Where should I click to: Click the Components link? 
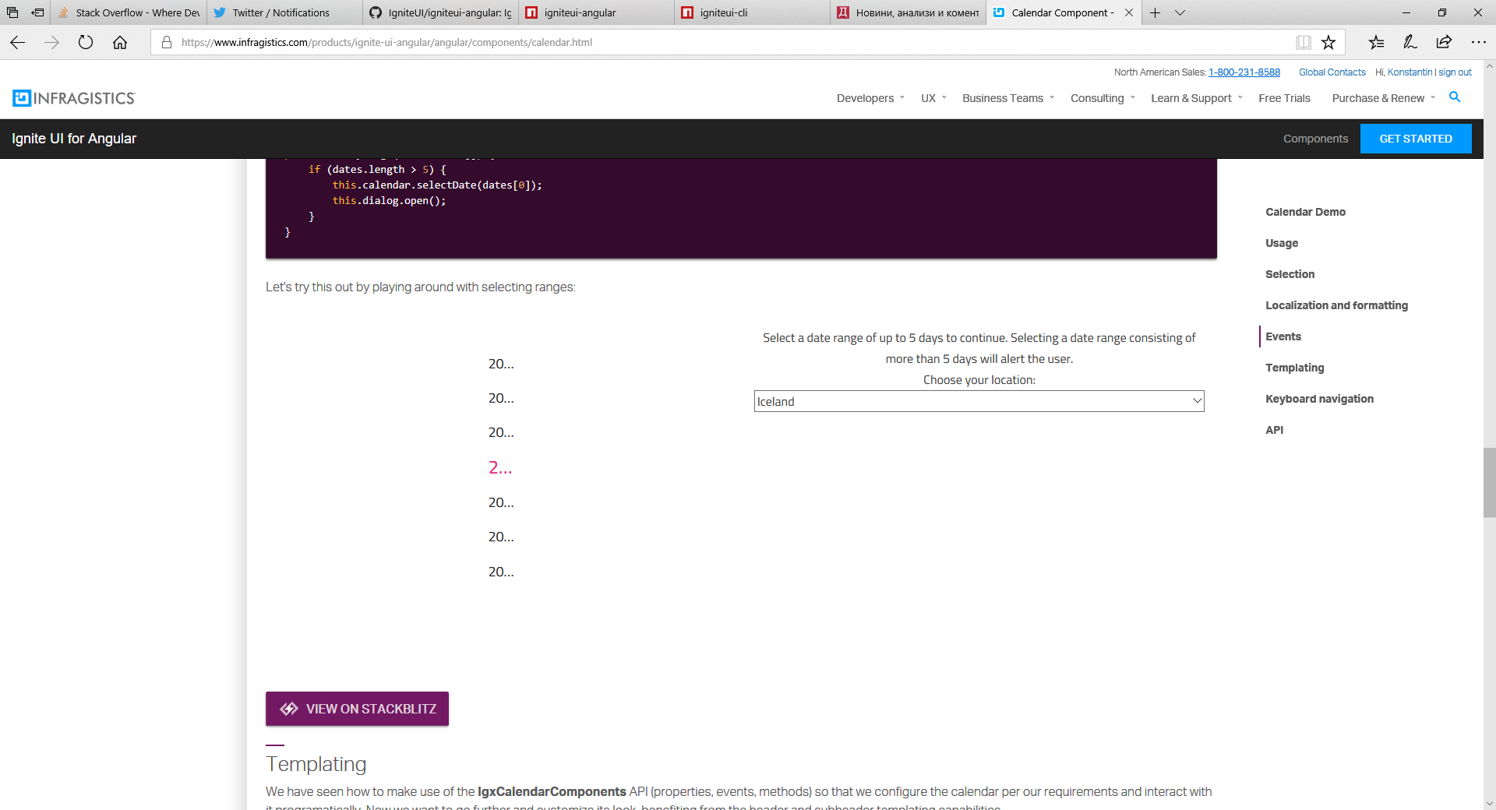coord(1315,139)
